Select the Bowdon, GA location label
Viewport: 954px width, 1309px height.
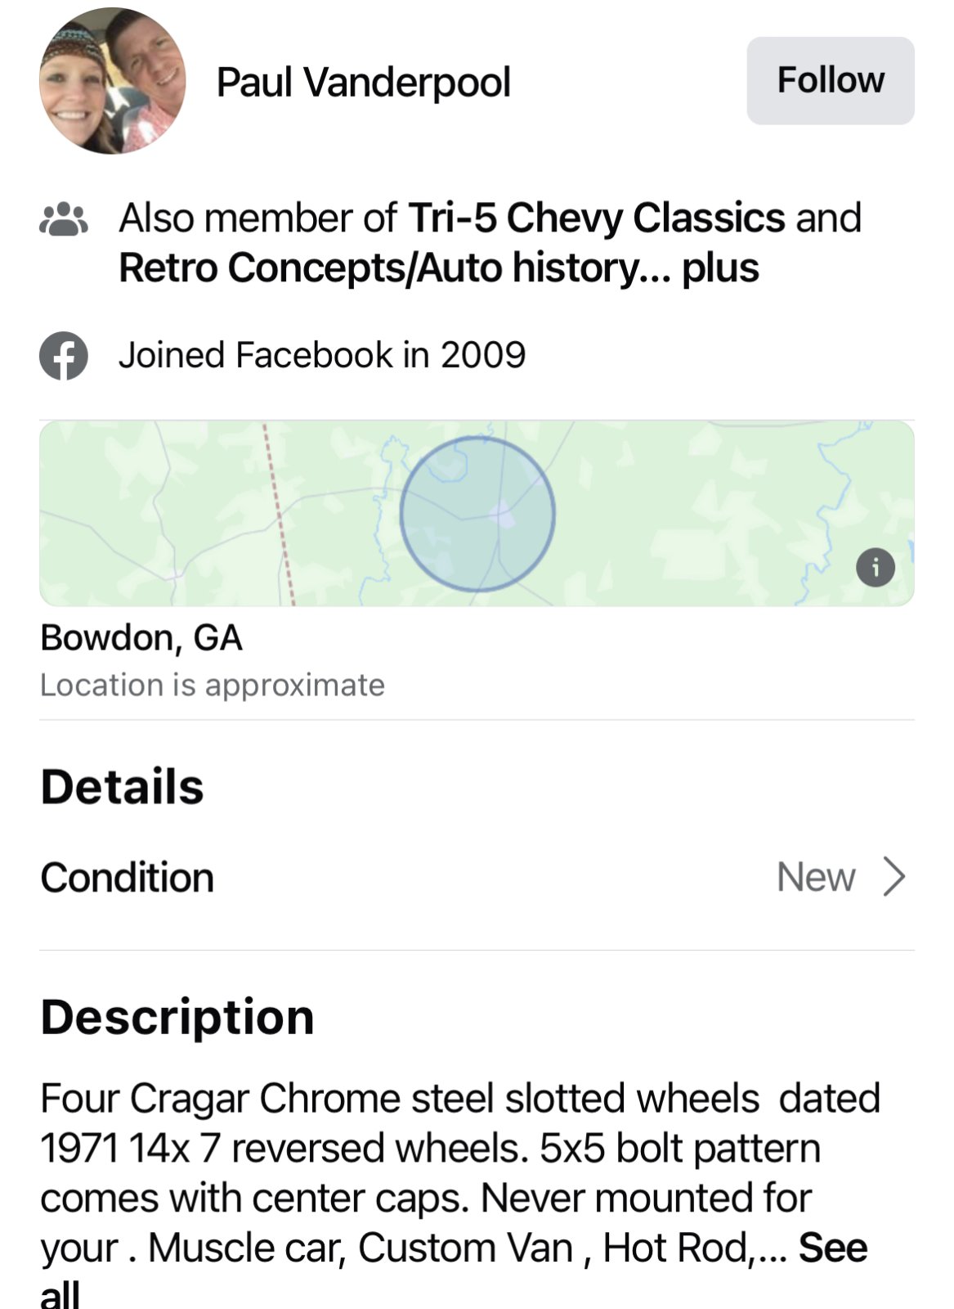point(141,638)
